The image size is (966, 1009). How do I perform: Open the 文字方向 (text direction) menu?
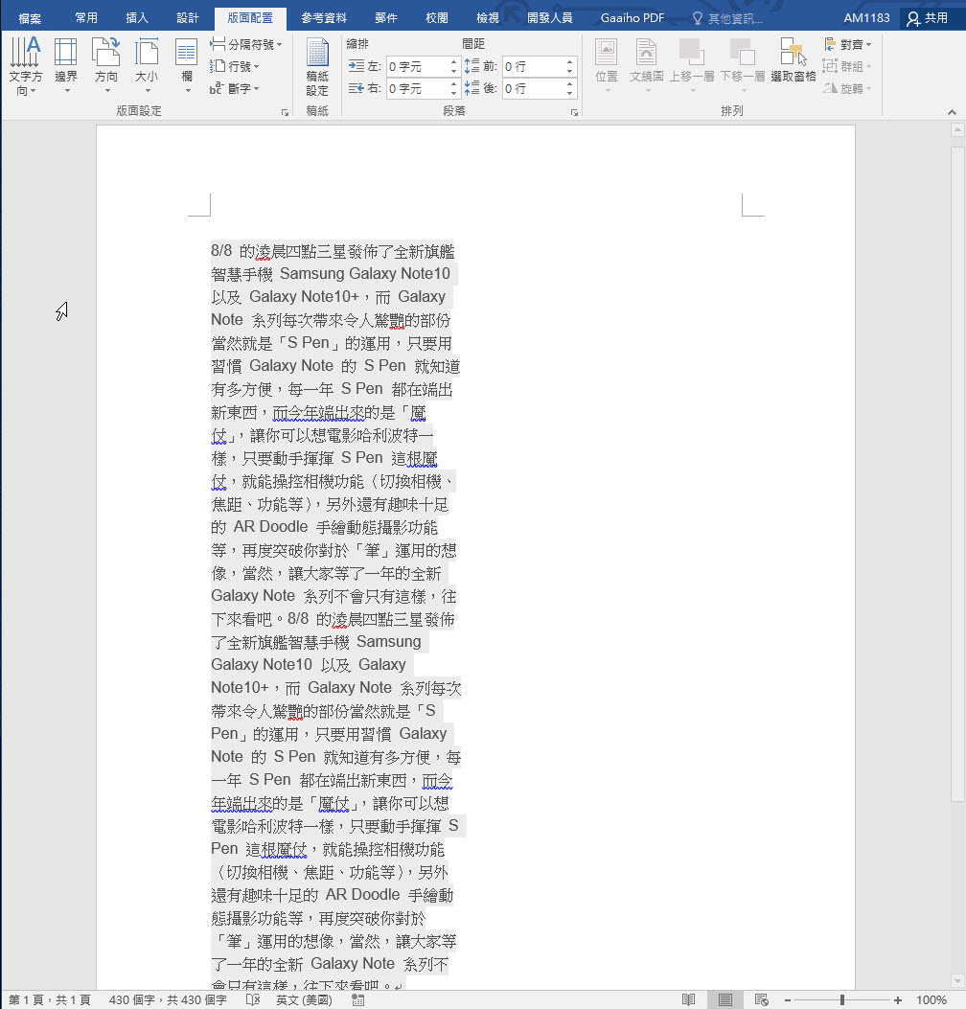(x=26, y=67)
